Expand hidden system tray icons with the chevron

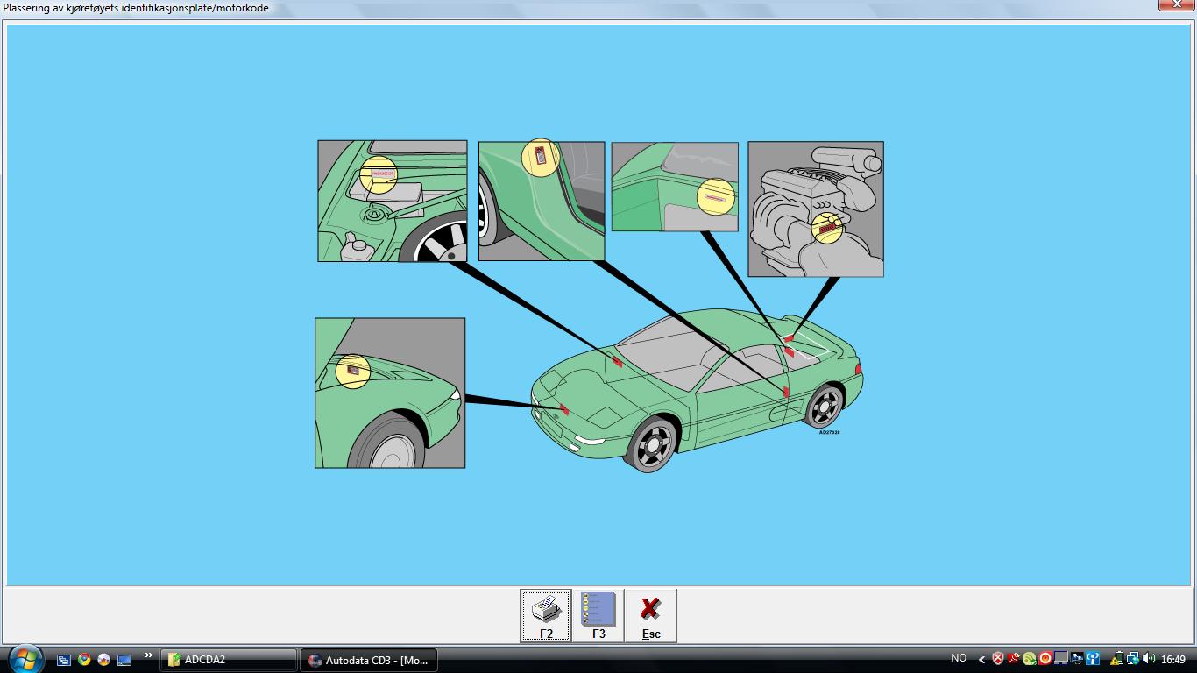coord(981,658)
